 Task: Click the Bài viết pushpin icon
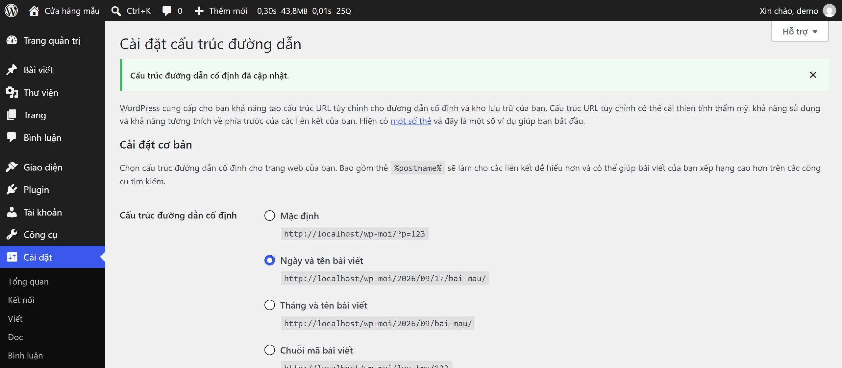(12, 70)
